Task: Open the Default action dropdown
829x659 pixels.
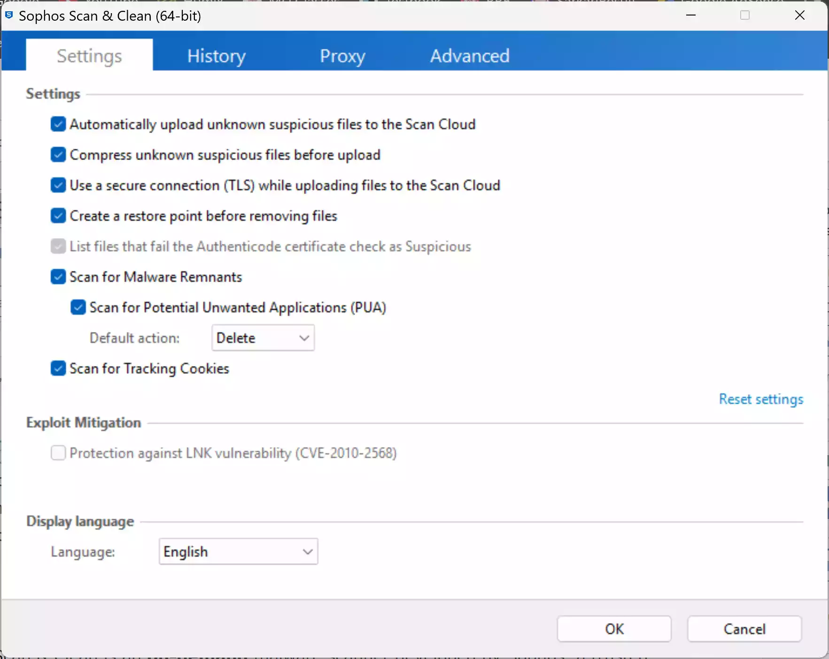Action: point(263,338)
